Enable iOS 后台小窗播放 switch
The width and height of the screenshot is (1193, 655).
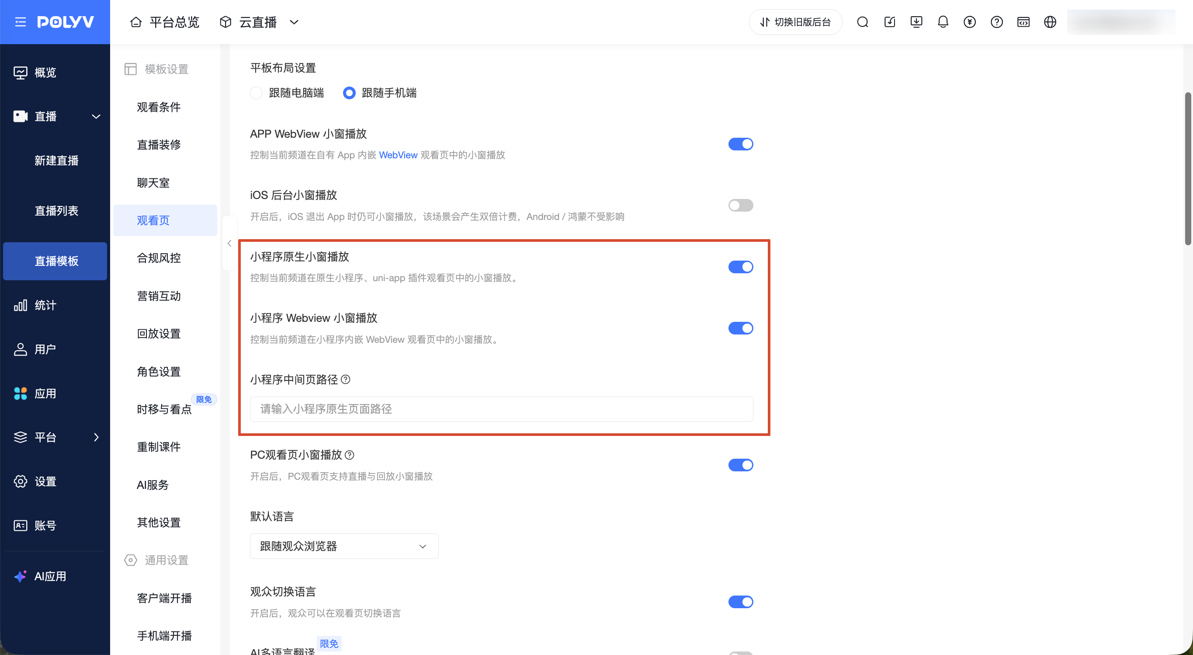pyautogui.click(x=741, y=206)
